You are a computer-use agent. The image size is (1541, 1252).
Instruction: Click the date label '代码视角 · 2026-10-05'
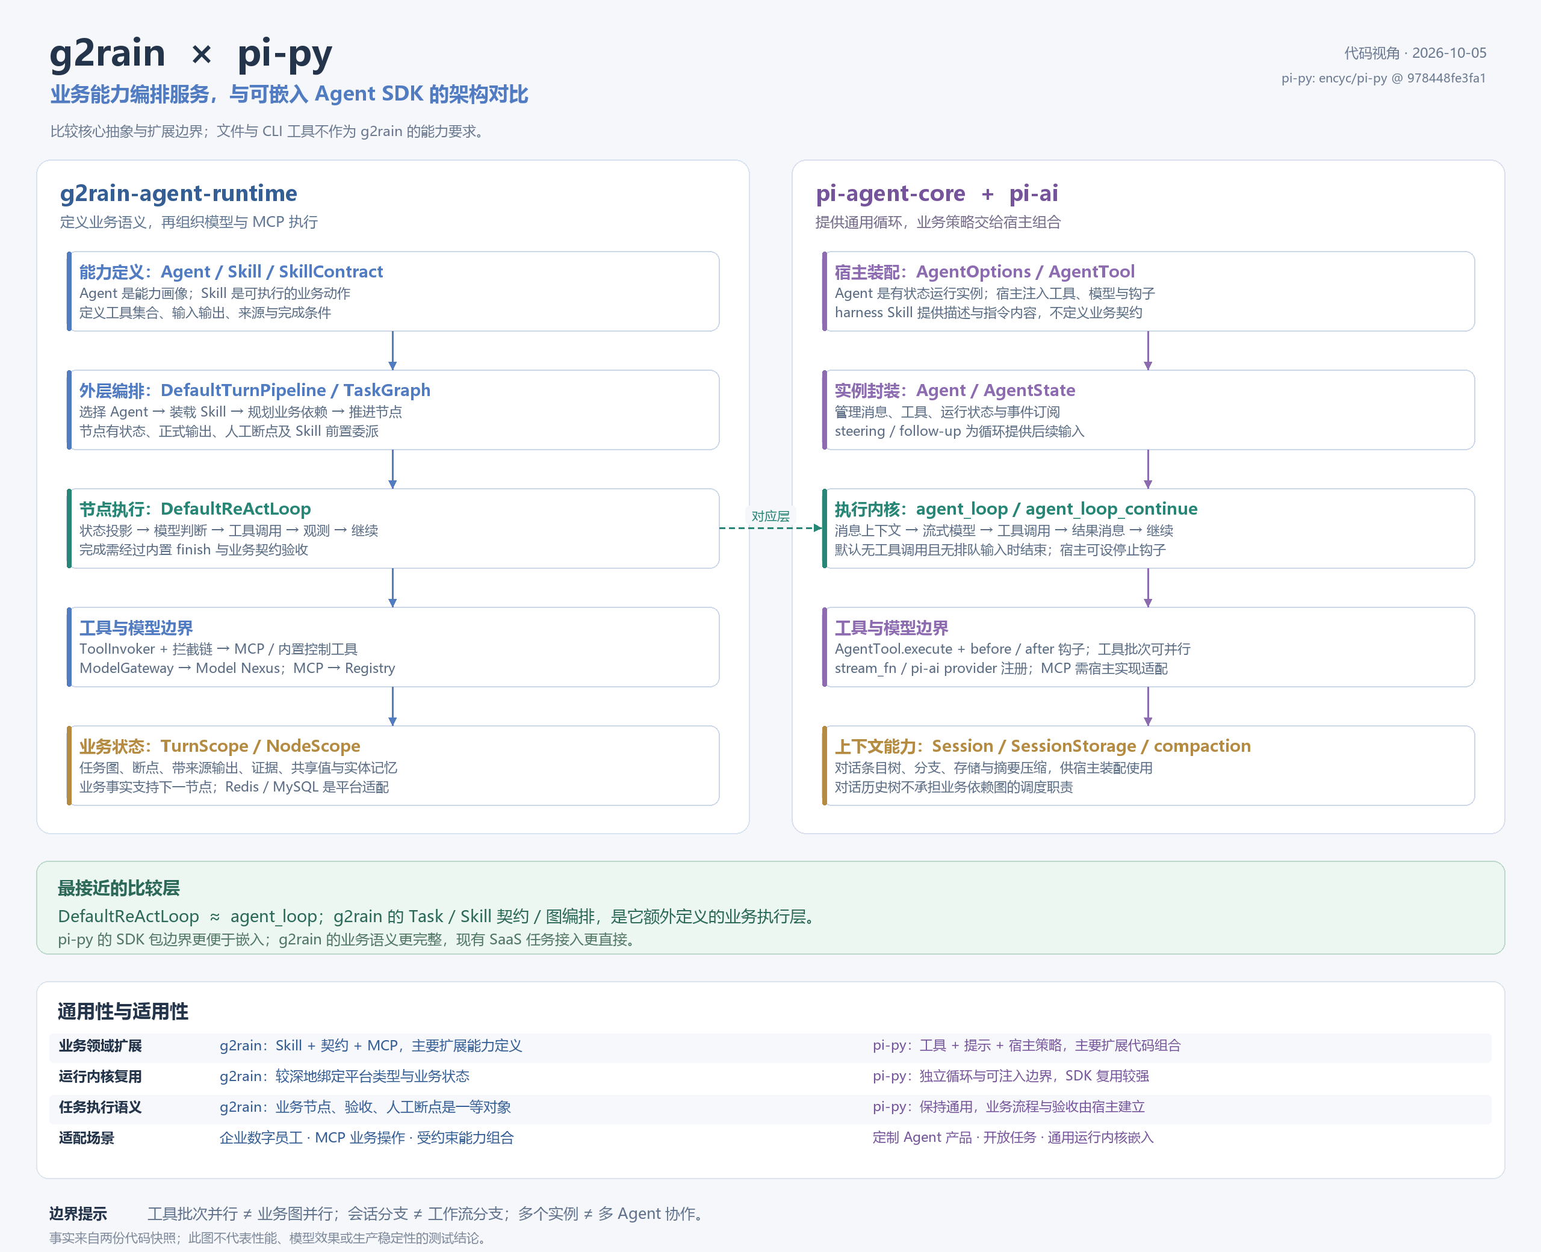point(1415,52)
